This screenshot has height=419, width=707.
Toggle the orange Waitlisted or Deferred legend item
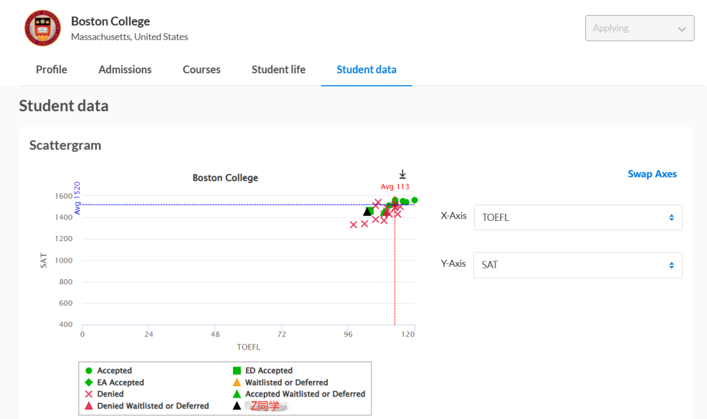pos(280,382)
